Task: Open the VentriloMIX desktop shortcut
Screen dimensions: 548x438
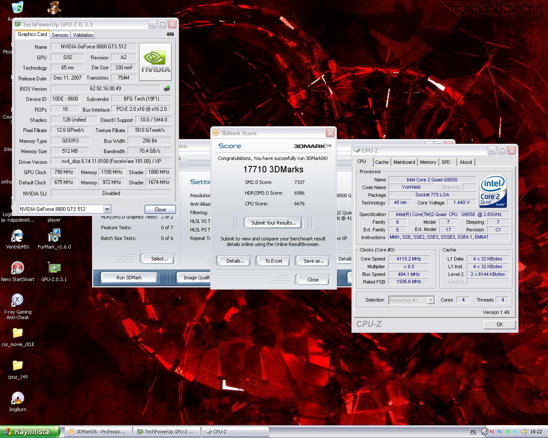Action: (18, 240)
